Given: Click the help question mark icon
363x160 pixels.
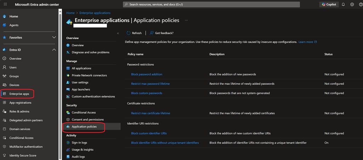Looking at the screenshot, I should (360, 4).
